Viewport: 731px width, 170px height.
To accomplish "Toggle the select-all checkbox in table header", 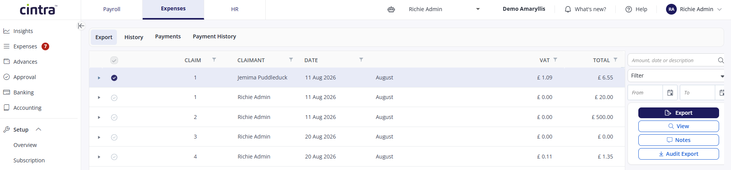I will click(114, 60).
